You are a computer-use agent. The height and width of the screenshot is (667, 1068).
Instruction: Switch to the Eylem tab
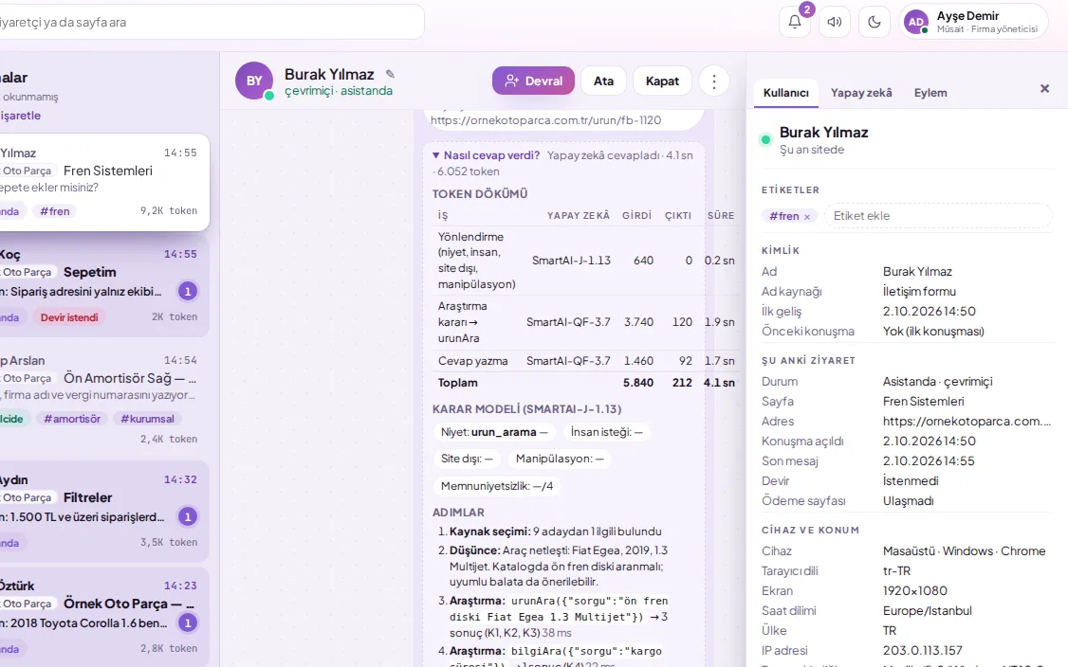pos(930,93)
